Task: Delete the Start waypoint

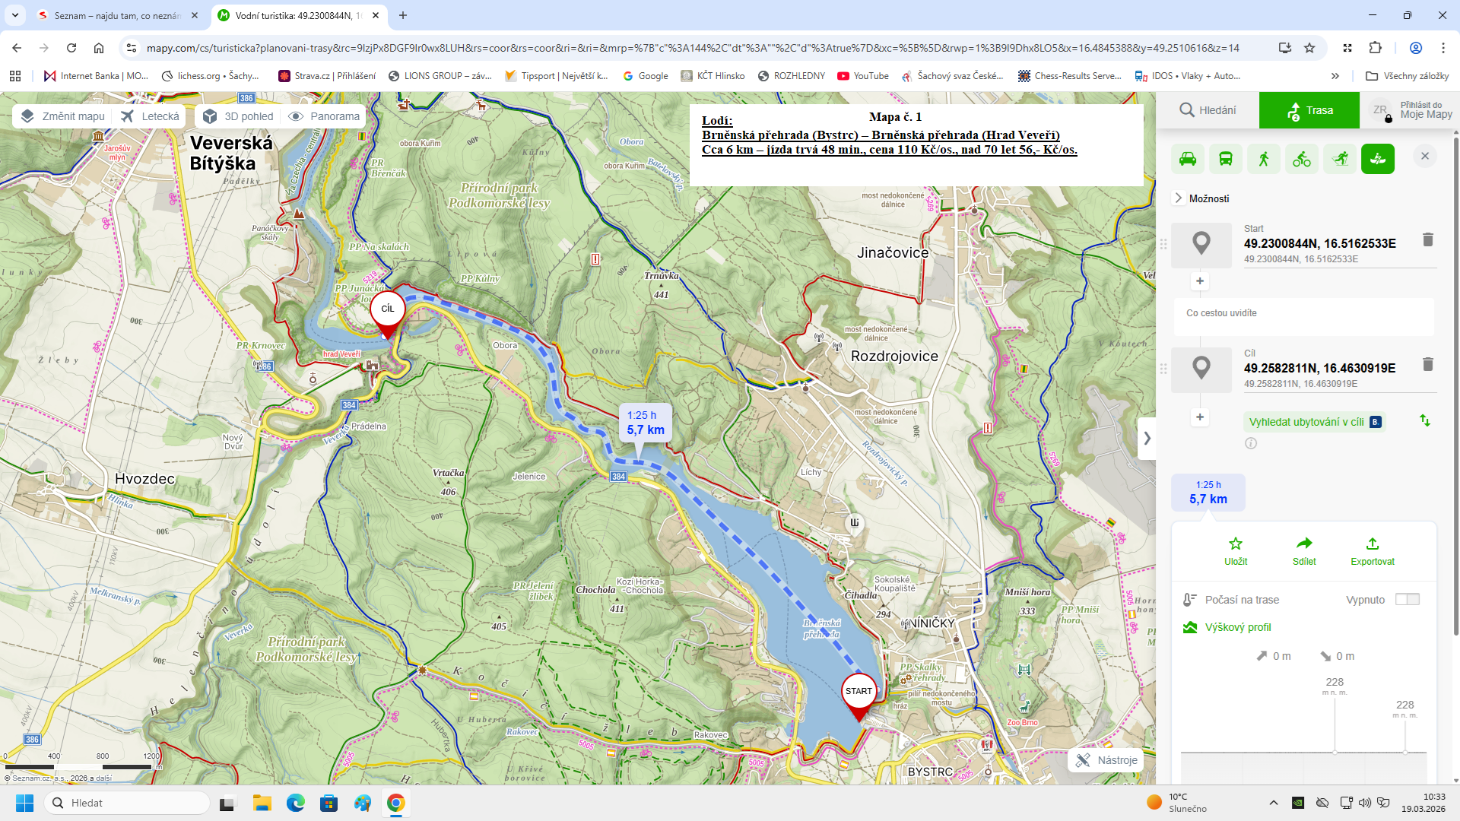Action: tap(1427, 240)
